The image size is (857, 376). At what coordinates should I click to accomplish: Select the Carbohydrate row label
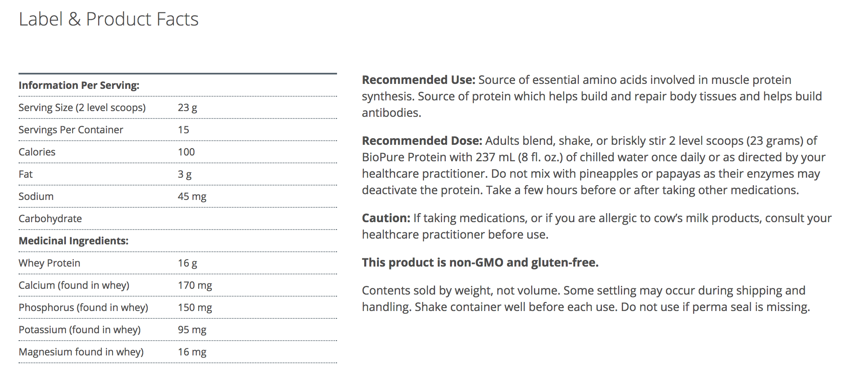pyautogui.click(x=50, y=219)
